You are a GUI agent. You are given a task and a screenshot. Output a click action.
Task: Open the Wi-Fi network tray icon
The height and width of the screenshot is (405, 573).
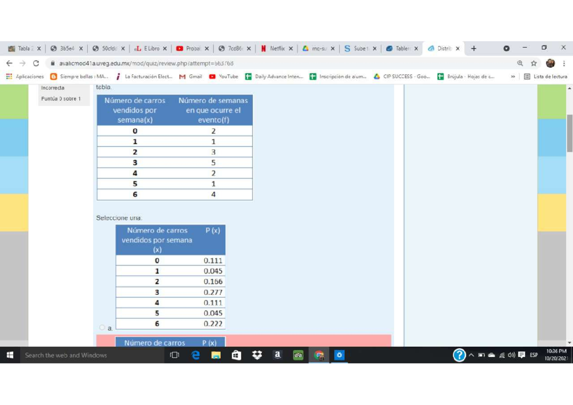[502, 355]
